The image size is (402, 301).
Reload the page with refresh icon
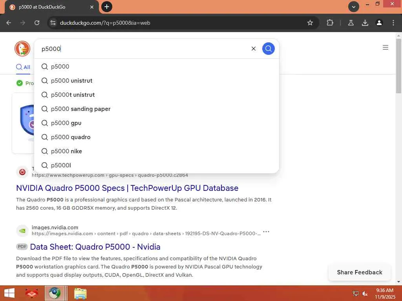(37, 23)
